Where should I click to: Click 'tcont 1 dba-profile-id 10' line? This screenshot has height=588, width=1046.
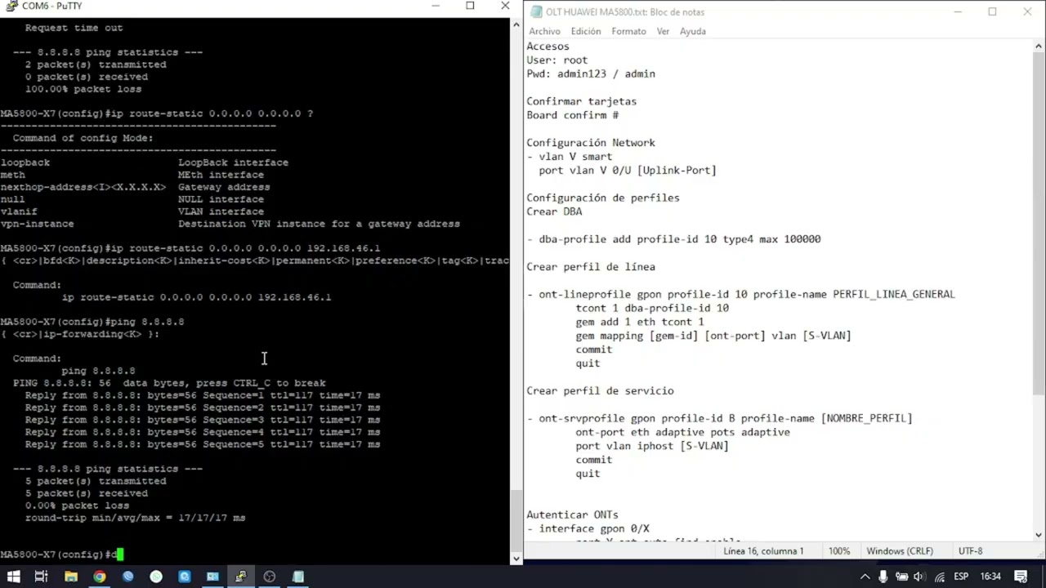(x=652, y=308)
